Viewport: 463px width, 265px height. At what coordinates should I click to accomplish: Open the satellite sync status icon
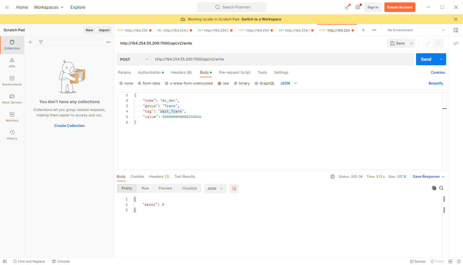(347, 7)
